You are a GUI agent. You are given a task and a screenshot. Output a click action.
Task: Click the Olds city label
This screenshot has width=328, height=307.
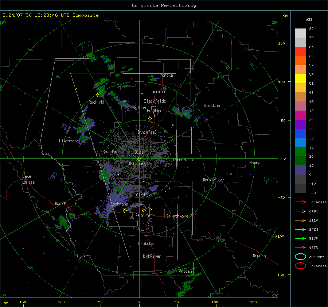139,152
